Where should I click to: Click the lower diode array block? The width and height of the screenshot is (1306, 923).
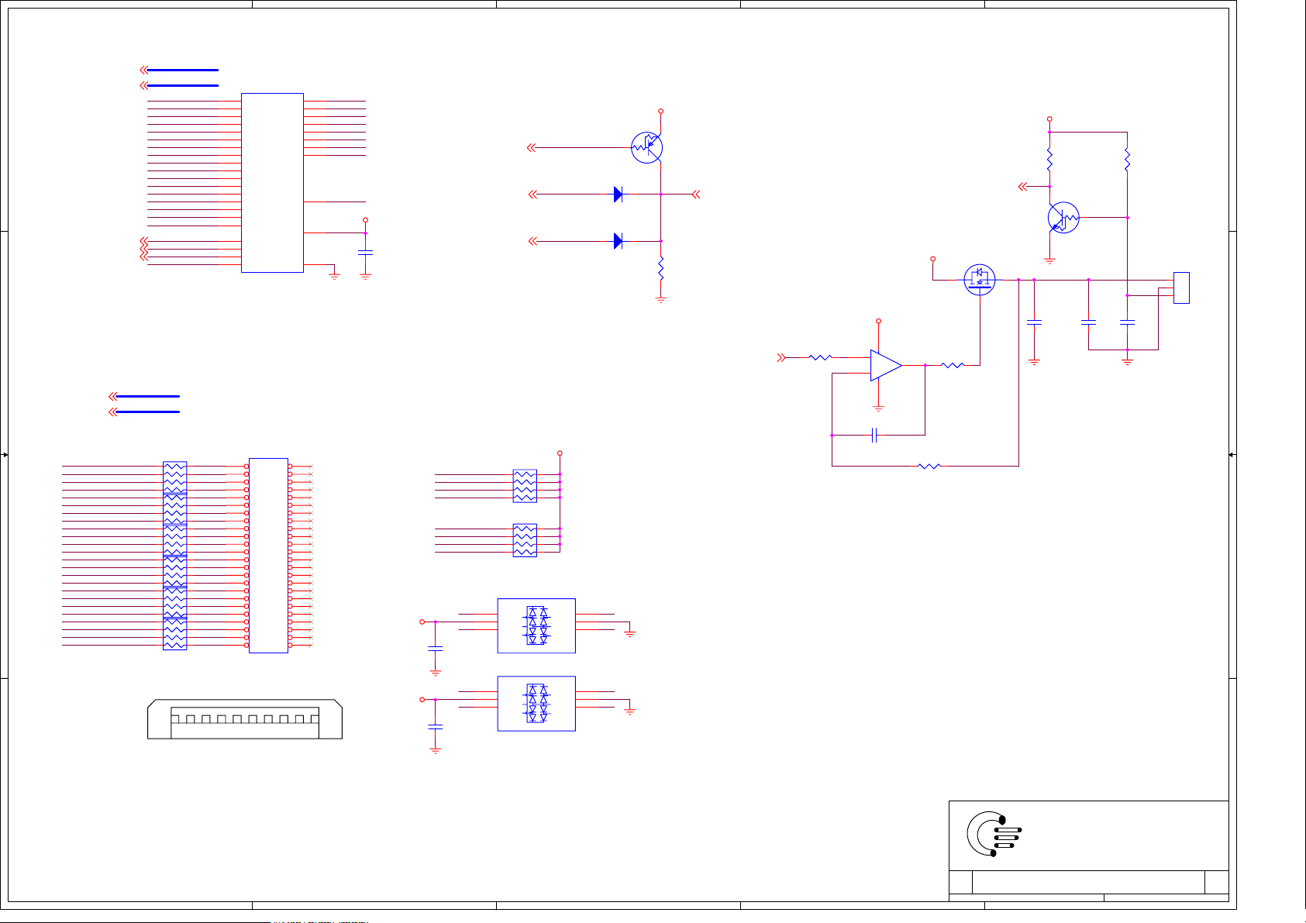[x=536, y=703]
